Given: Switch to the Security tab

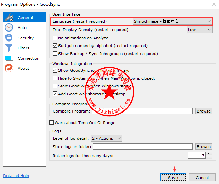Looking at the screenshot, I should click(24, 38).
